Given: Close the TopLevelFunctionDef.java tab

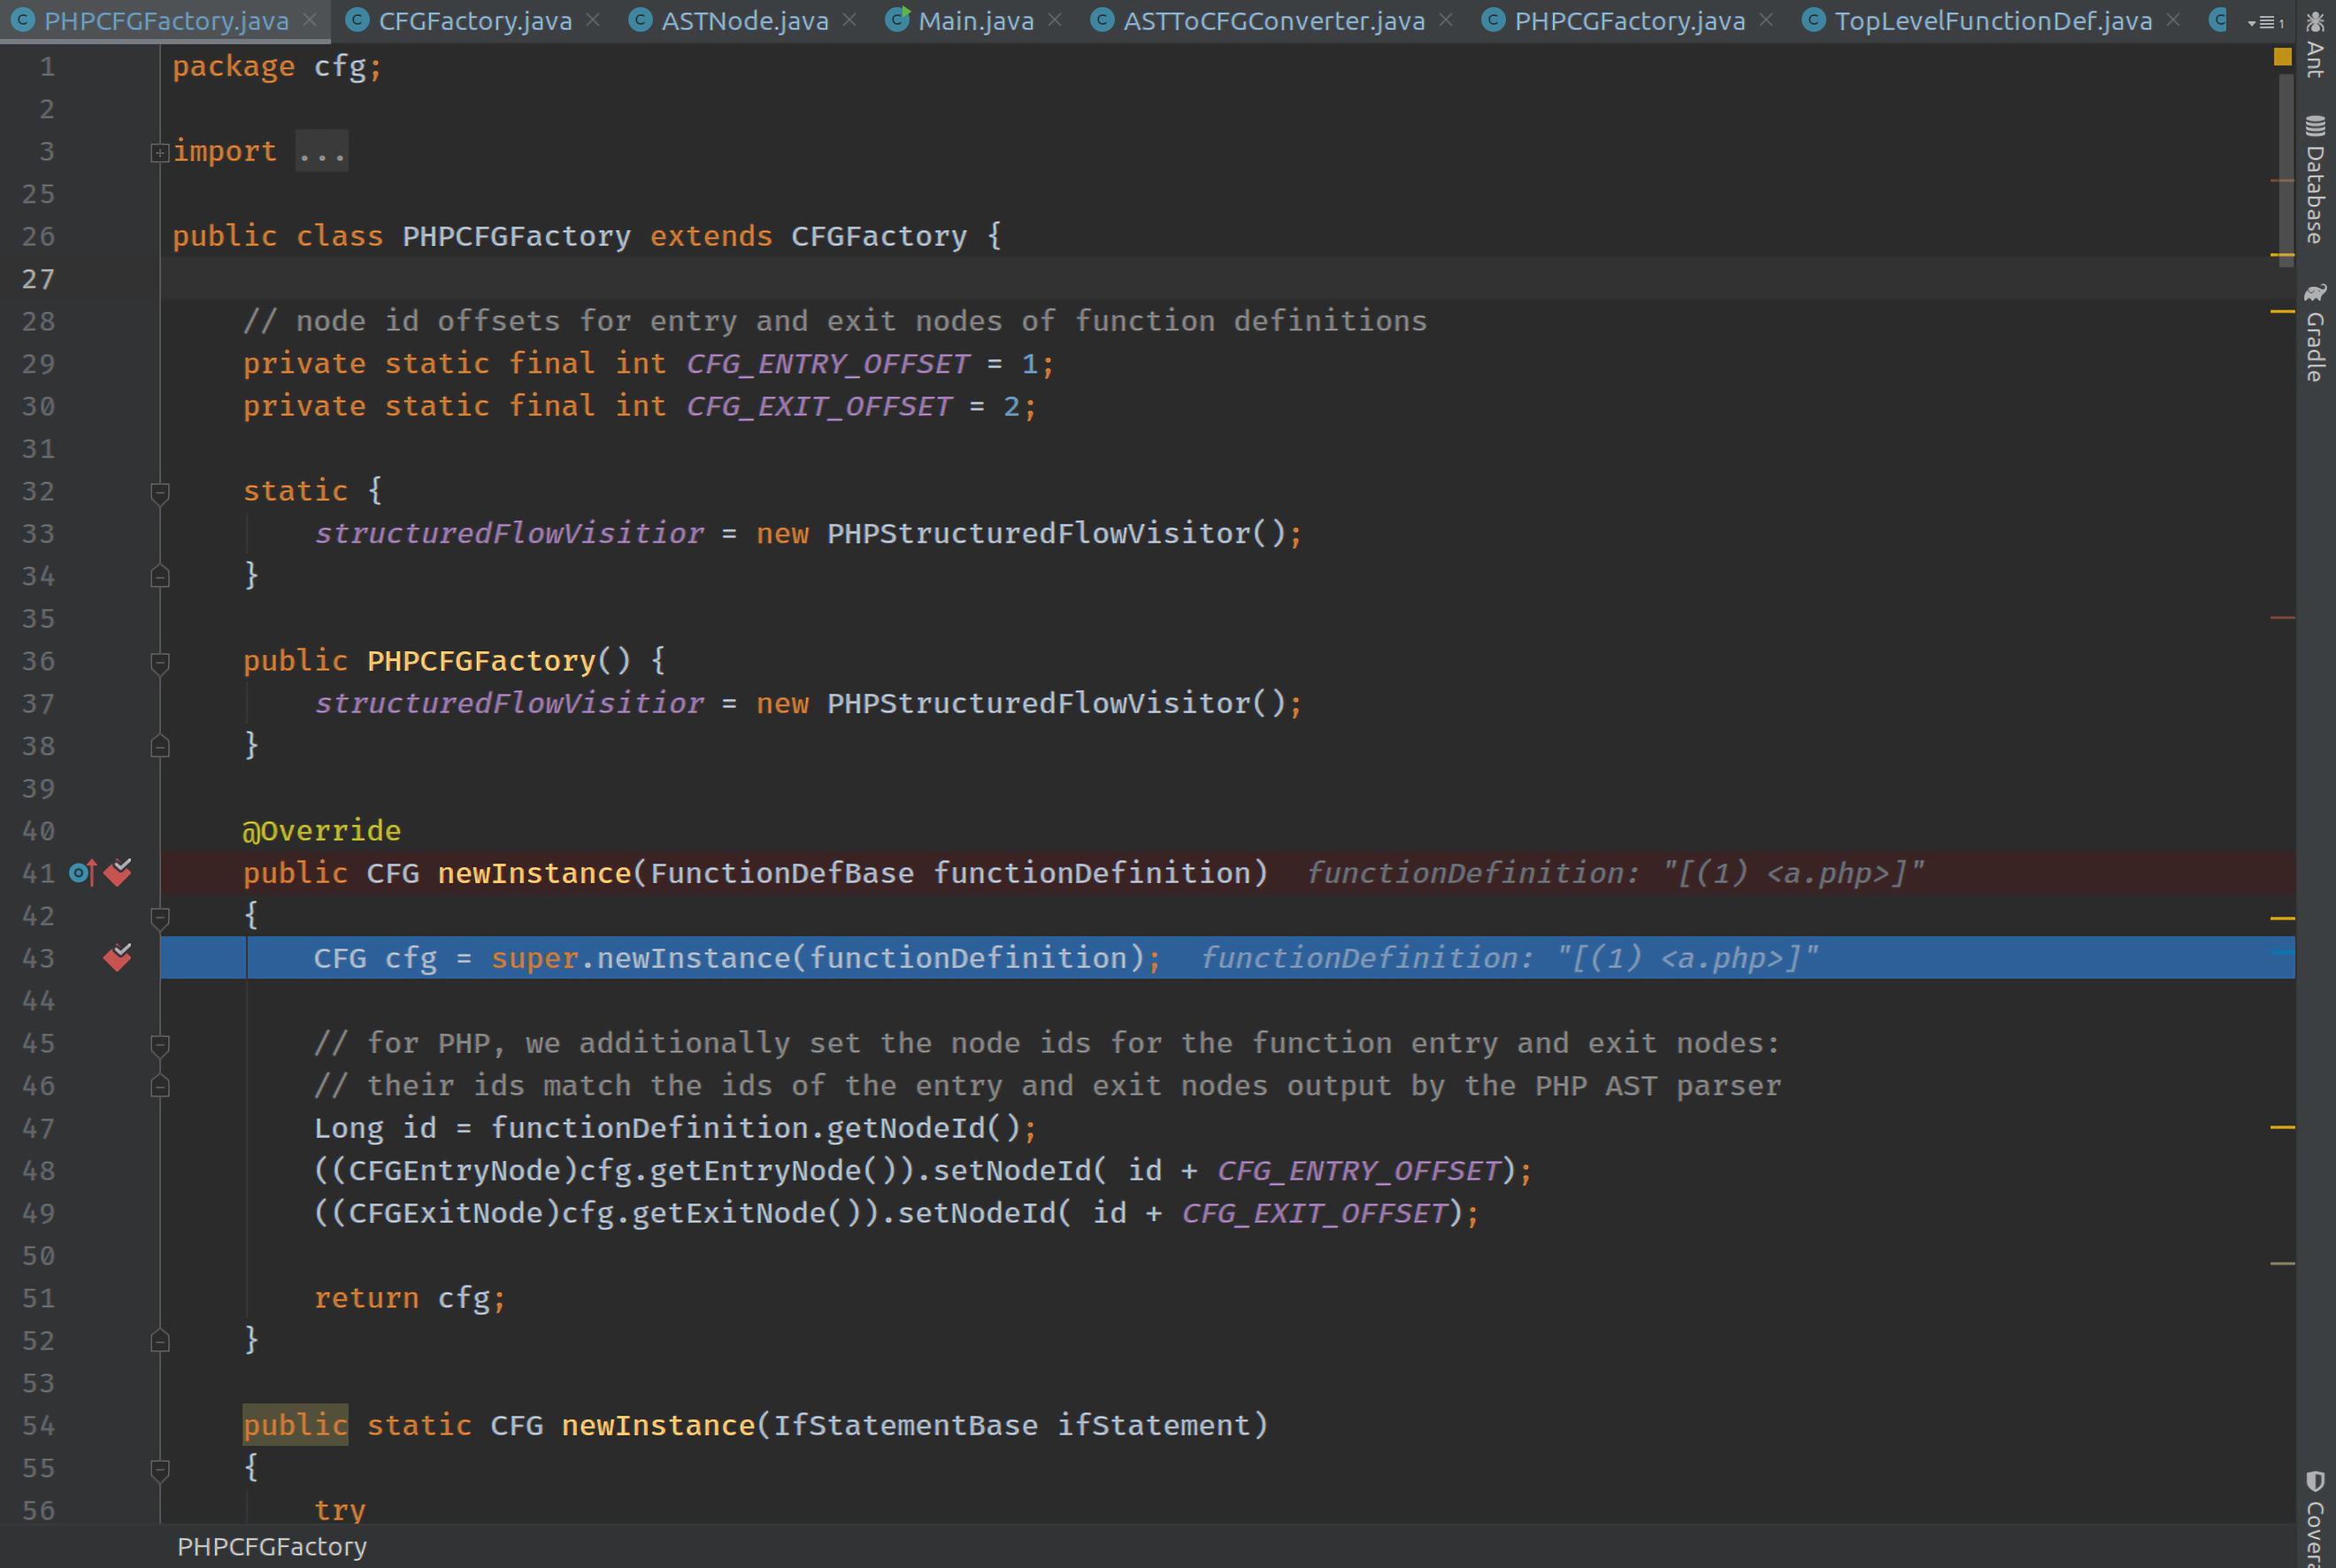Looking at the screenshot, I should pyautogui.click(x=2173, y=20).
